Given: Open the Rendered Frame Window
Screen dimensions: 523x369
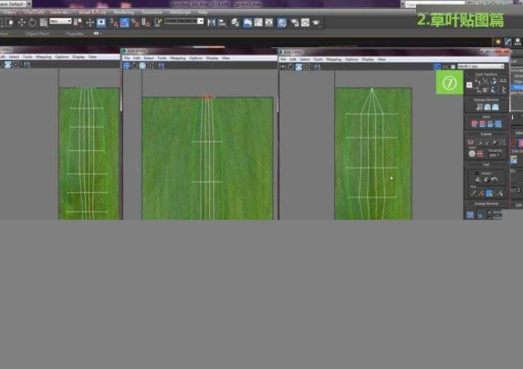Looking at the screenshot, I should tap(305, 22).
